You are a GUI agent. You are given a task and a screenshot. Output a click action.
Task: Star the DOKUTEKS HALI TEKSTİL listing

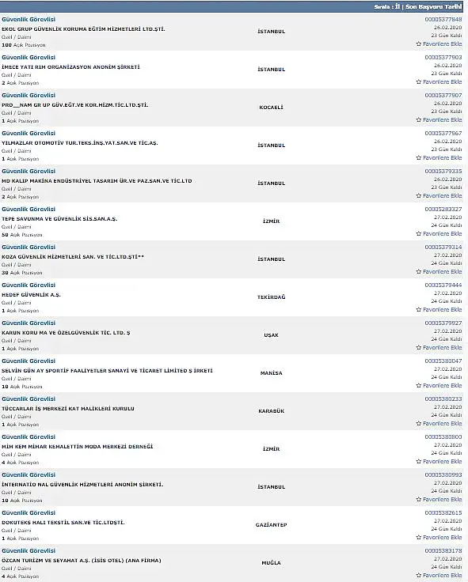pos(419,537)
